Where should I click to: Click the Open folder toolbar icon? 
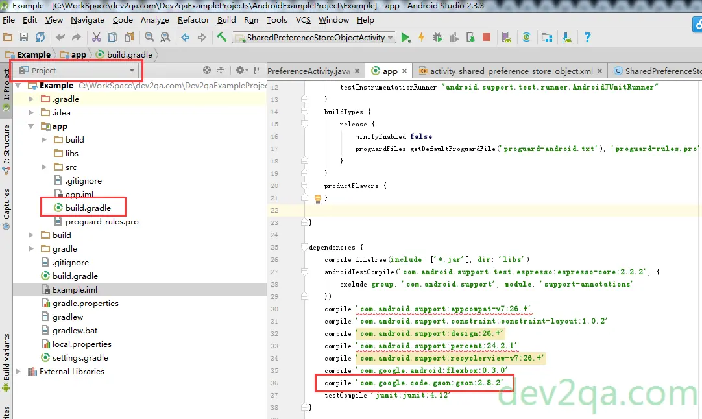click(x=8, y=37)
